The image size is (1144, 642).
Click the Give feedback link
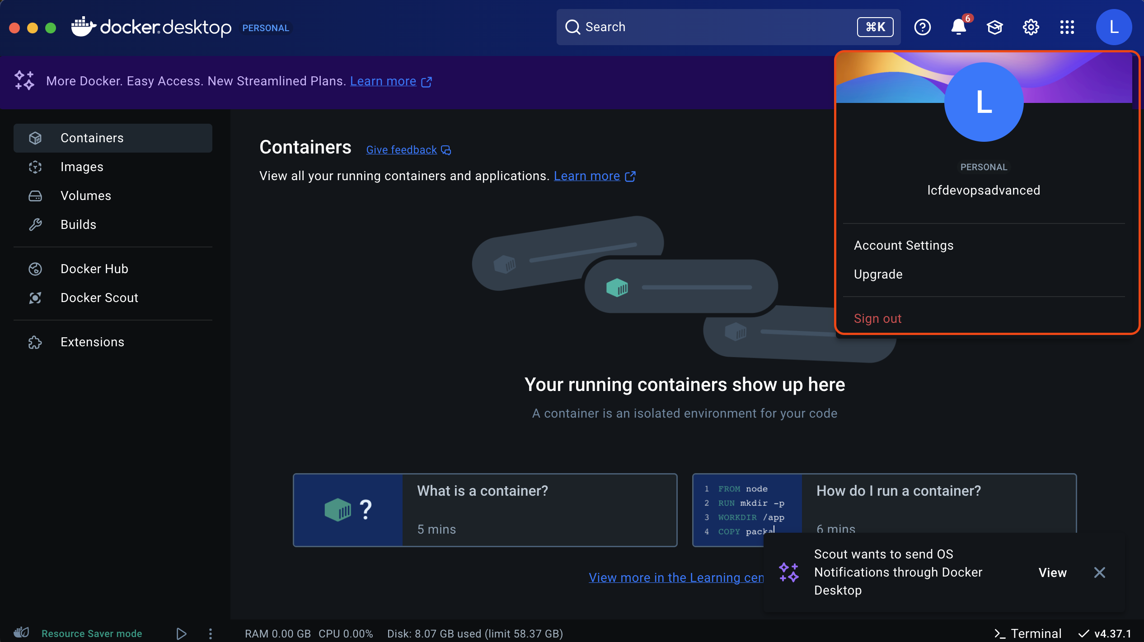click(x=401, y=149)
